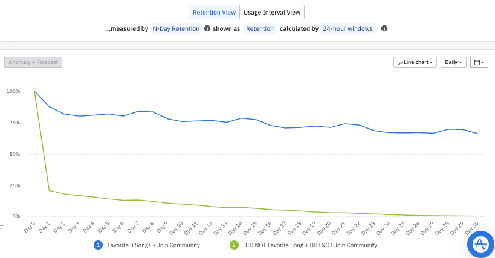Click green line's Day 1 data point
The height and width of the screenshot is (258, 495).
(x=50, y=190)
